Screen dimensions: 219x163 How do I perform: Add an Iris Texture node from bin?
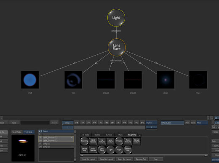pos(102,141)
